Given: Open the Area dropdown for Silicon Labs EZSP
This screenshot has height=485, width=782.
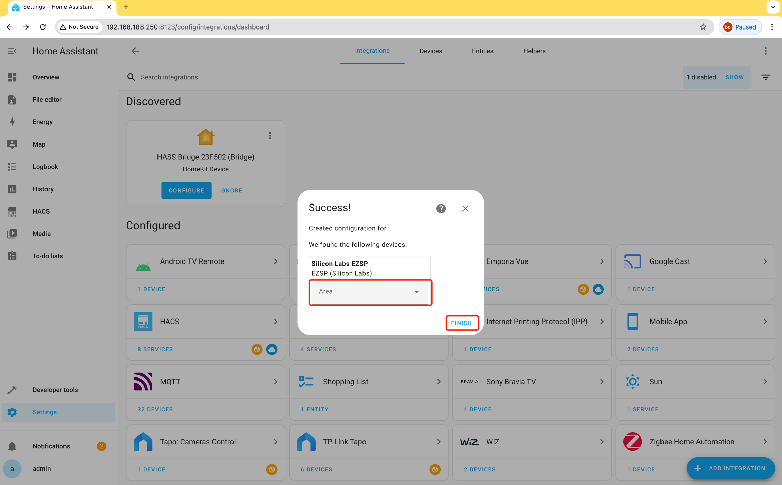Looking at the screenshot, I should pyautogui.click(x=370, y=292).
